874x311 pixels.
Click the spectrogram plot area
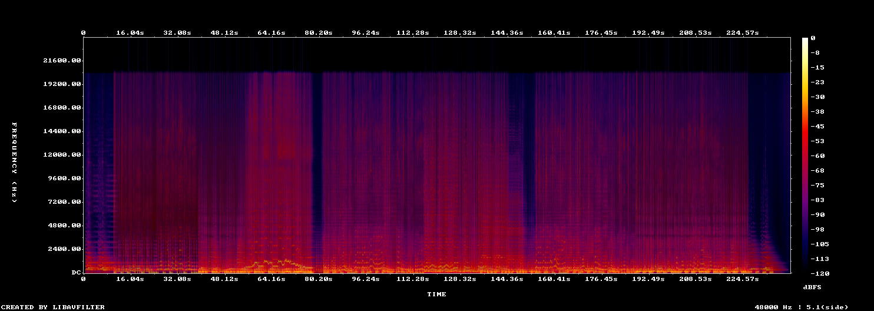pyautogui.click(x=436, y=155)
